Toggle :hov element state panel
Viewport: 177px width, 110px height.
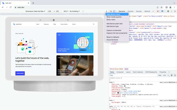click(x=160, y=75)
